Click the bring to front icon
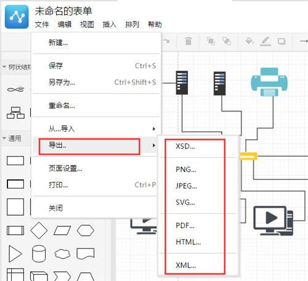 click(x=211, y=41)
